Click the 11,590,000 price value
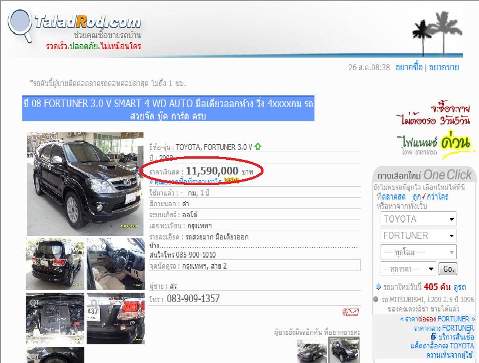The image size is (479, 363). click(212, 171)
